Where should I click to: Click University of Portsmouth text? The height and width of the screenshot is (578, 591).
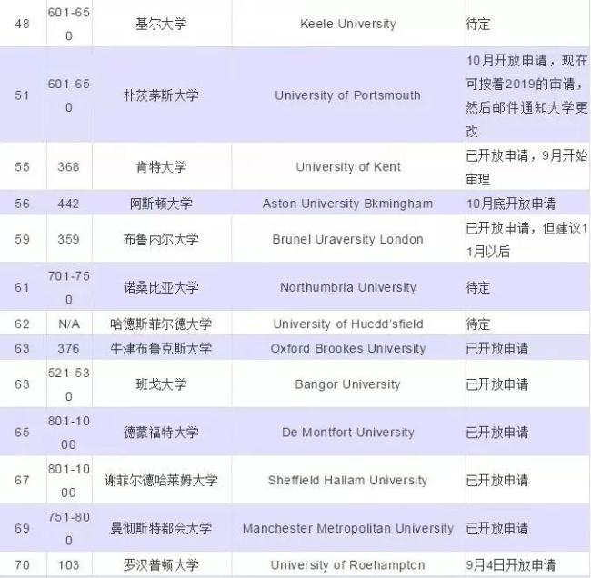(347, 95)
